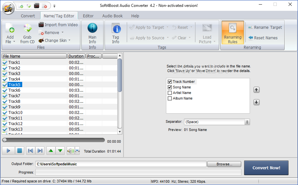Switch to Convert tab

28,16
